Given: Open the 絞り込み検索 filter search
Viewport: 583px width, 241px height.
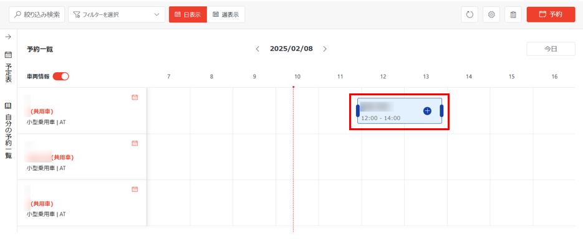Looking at the screenshot, I should point(37,14).
